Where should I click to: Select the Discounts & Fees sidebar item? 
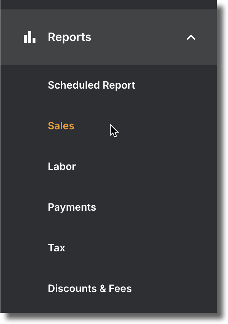[x=90, y=288]
